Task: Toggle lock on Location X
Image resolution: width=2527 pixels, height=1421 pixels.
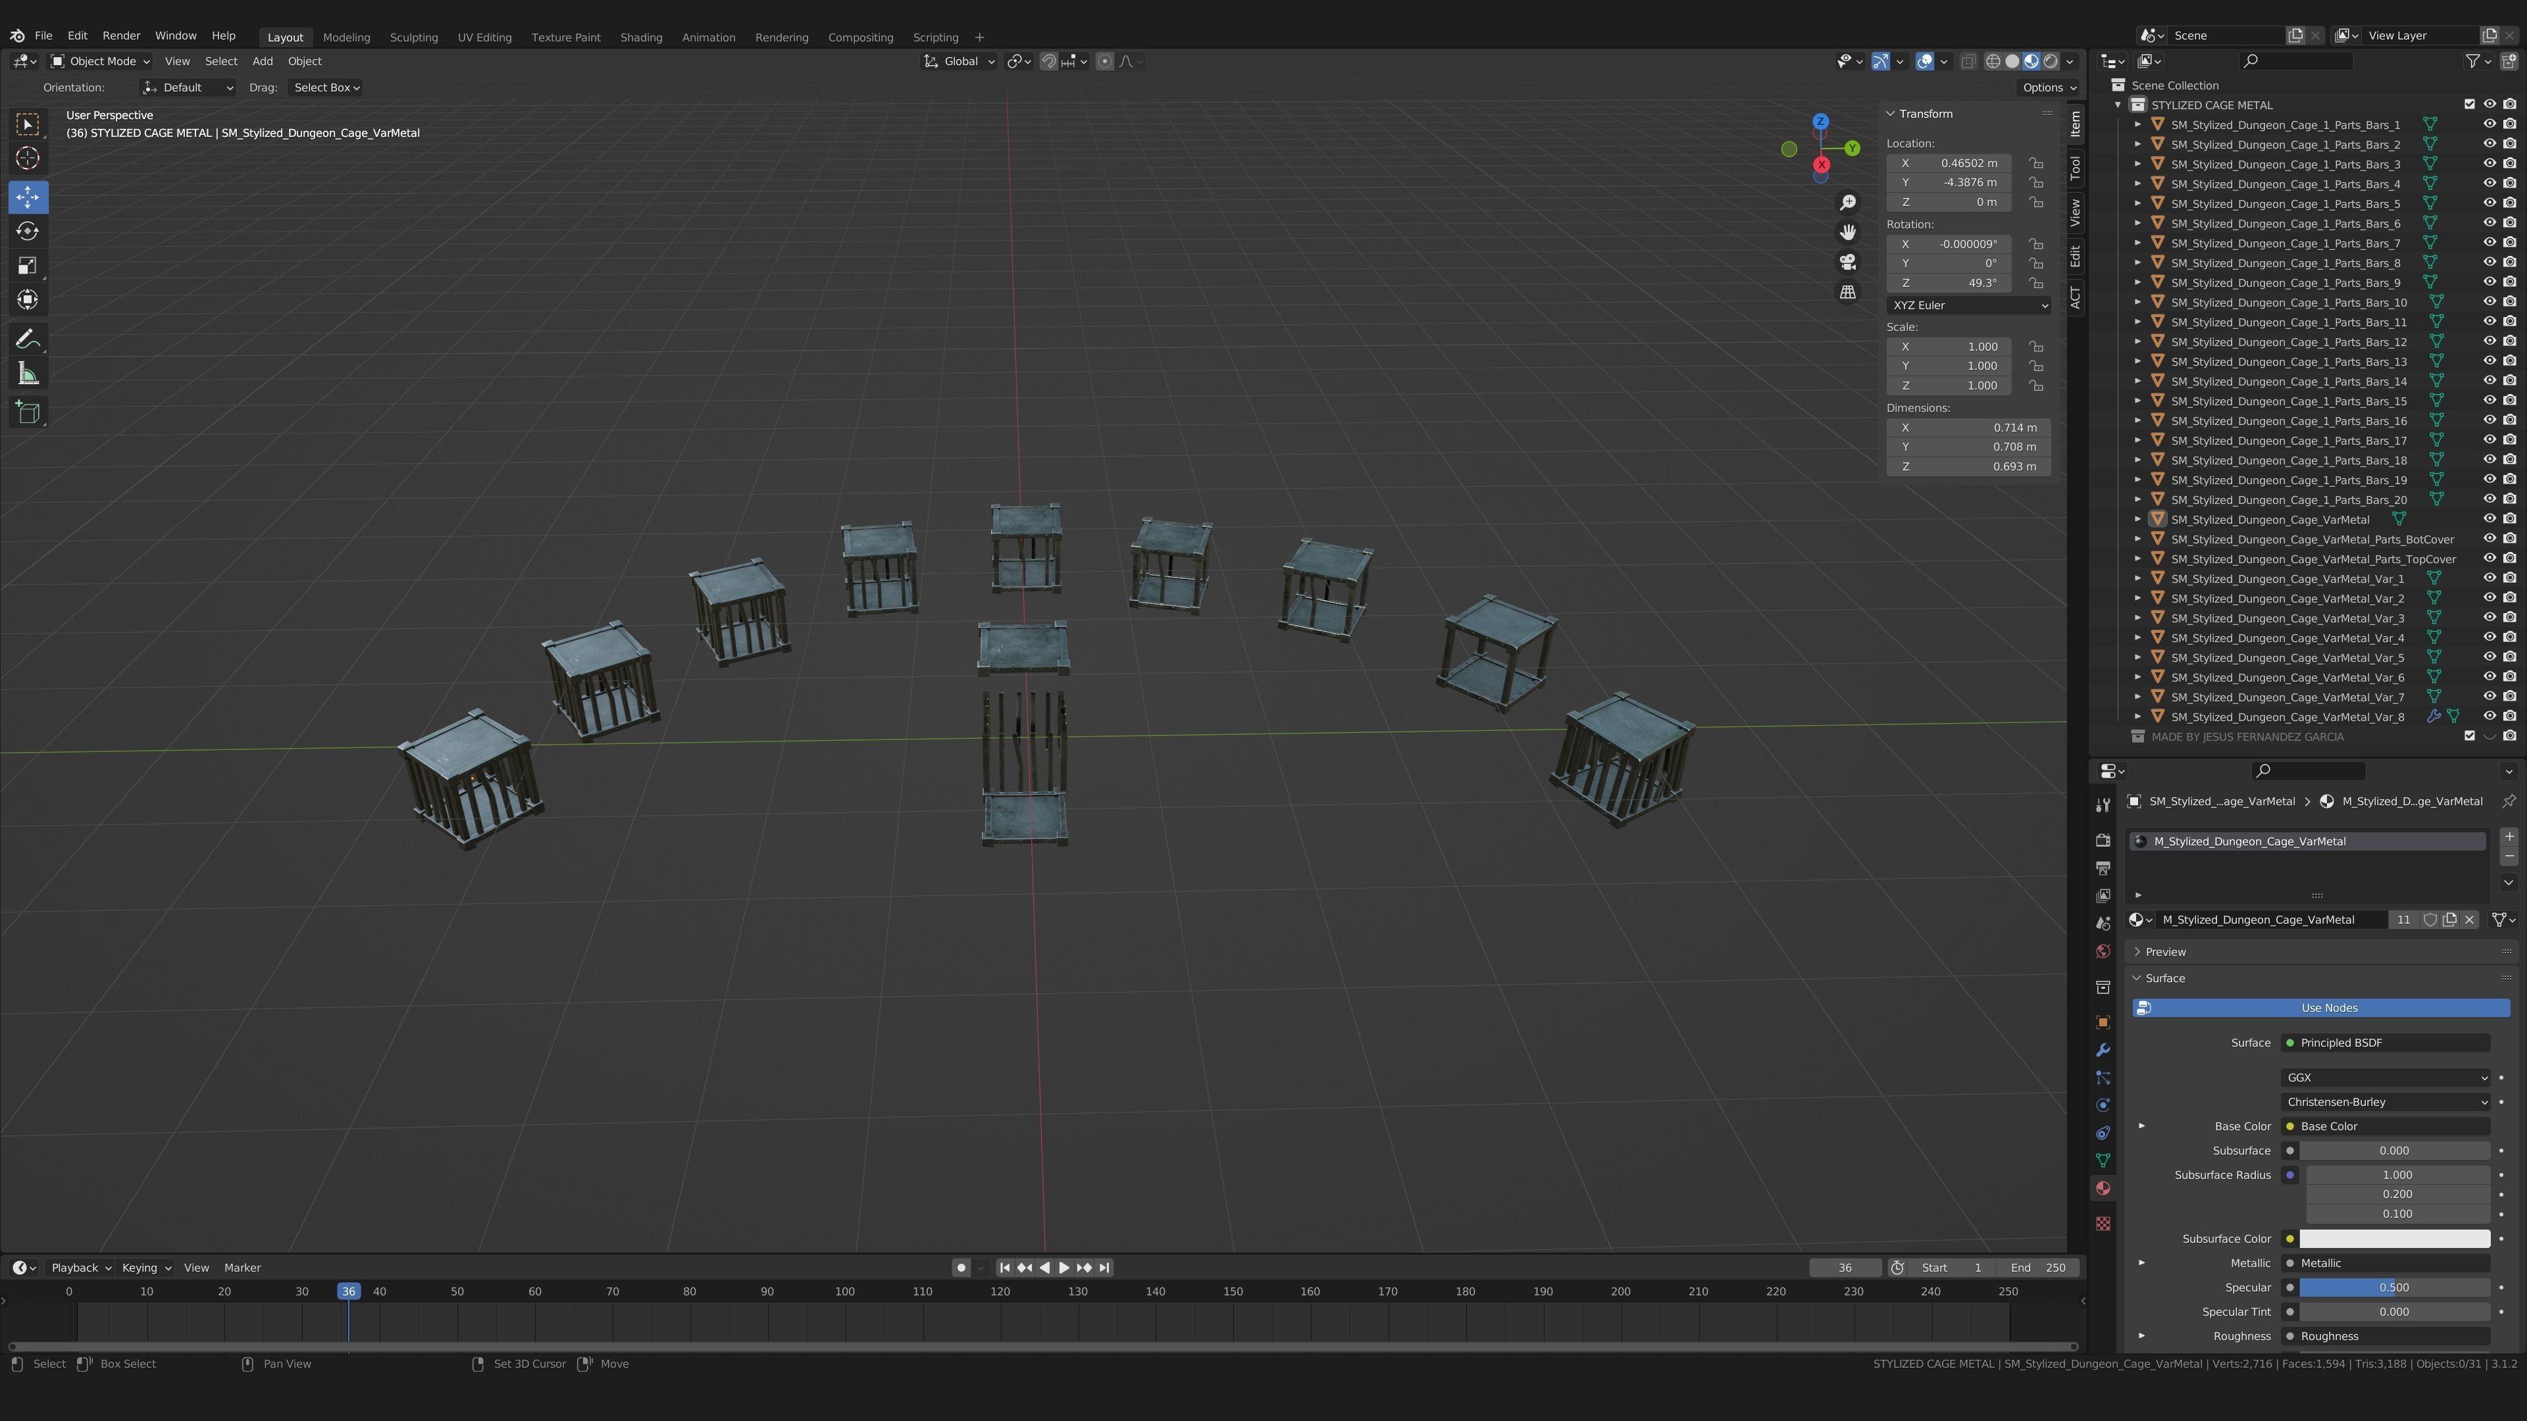Action: (x=2037, y=162)
